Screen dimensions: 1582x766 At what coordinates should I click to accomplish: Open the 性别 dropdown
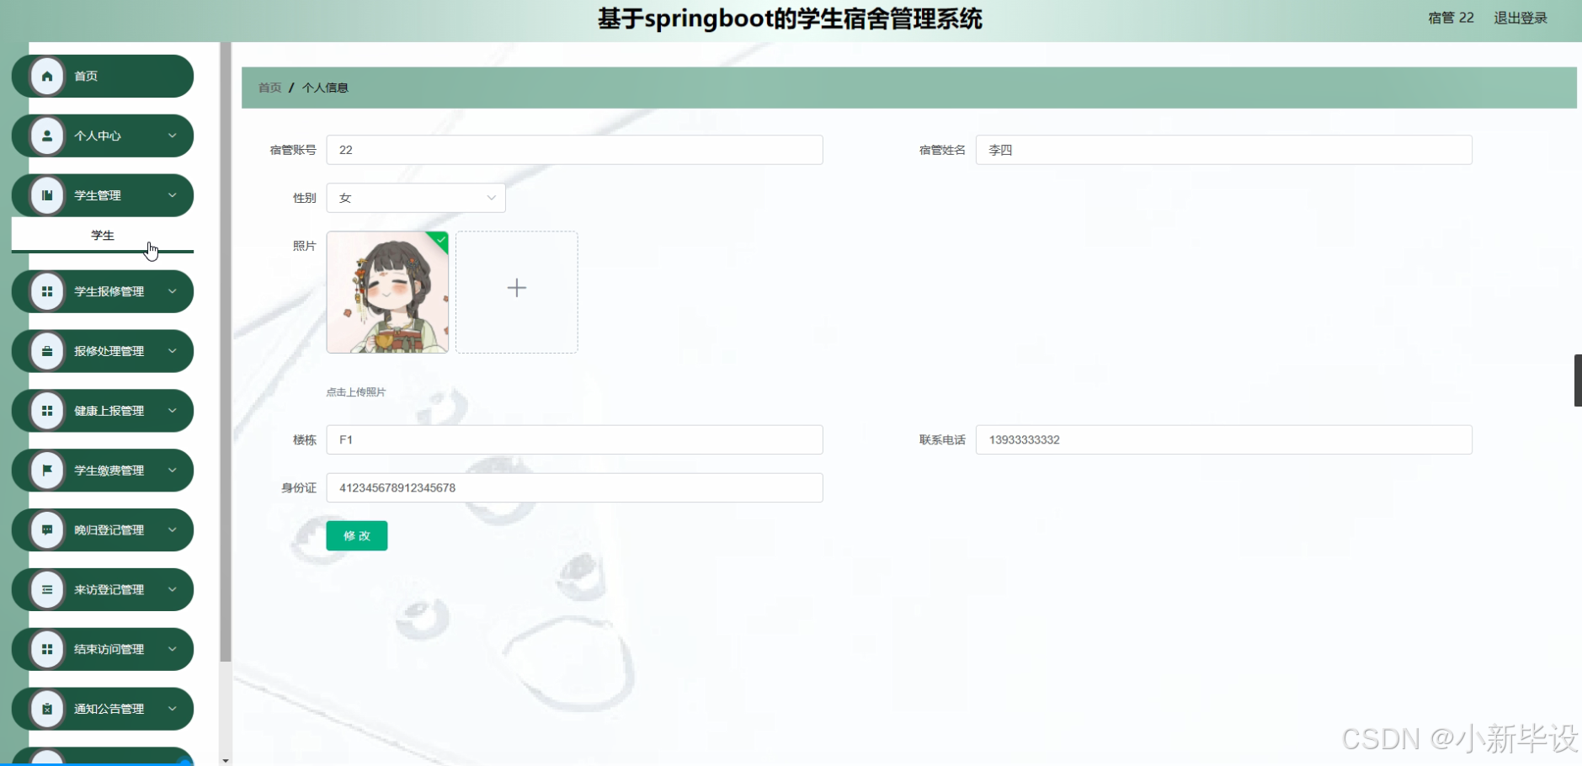pos(416,197)
